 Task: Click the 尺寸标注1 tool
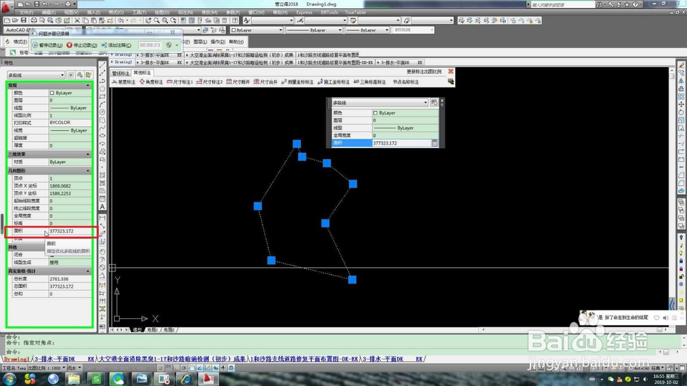coord(180,82)
